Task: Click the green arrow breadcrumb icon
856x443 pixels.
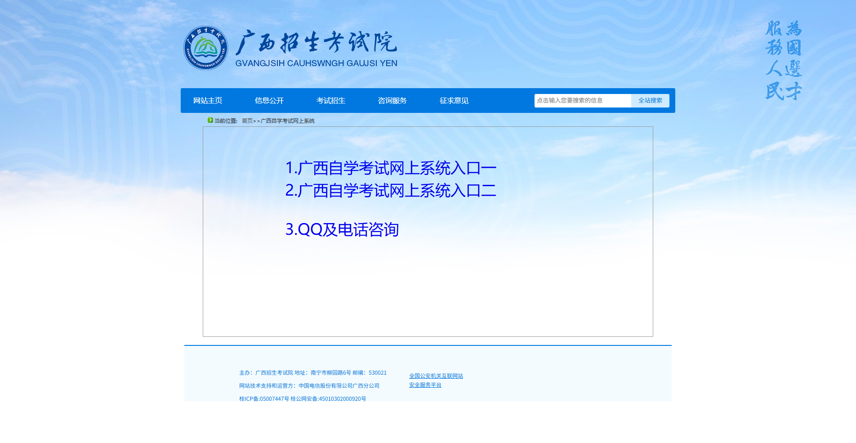Action: 210,121
